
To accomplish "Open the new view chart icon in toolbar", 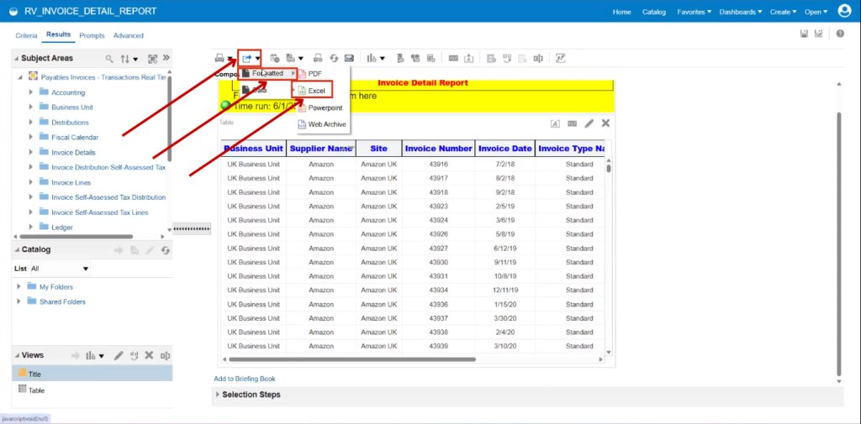I will click(372, 58).
